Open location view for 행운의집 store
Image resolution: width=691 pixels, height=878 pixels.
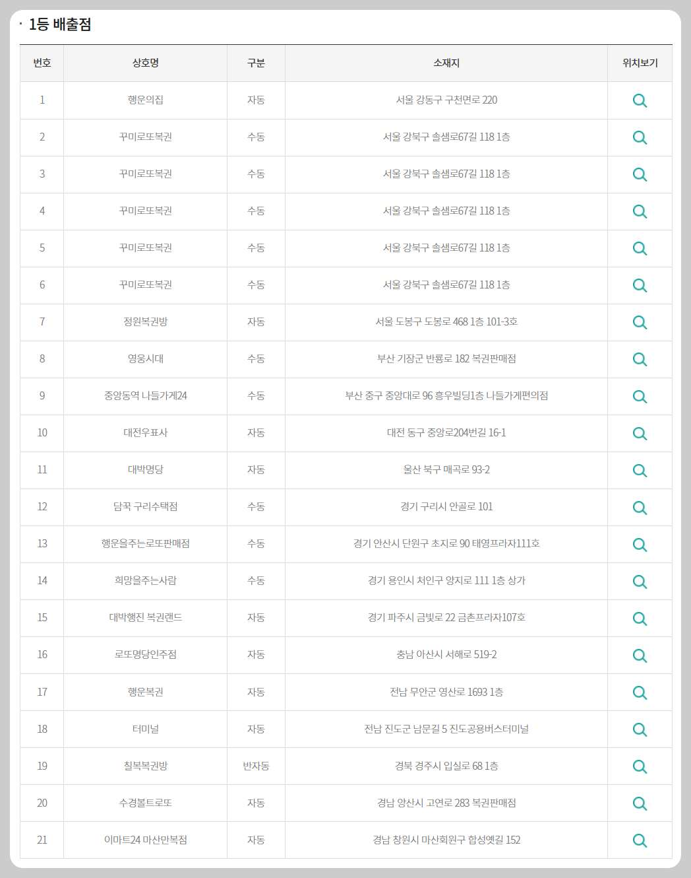(x=639, y=100)
